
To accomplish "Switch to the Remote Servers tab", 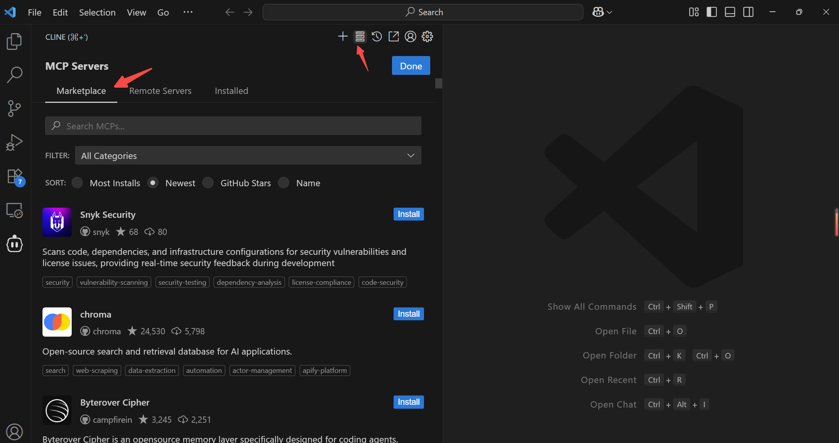I will coord(160,91).
